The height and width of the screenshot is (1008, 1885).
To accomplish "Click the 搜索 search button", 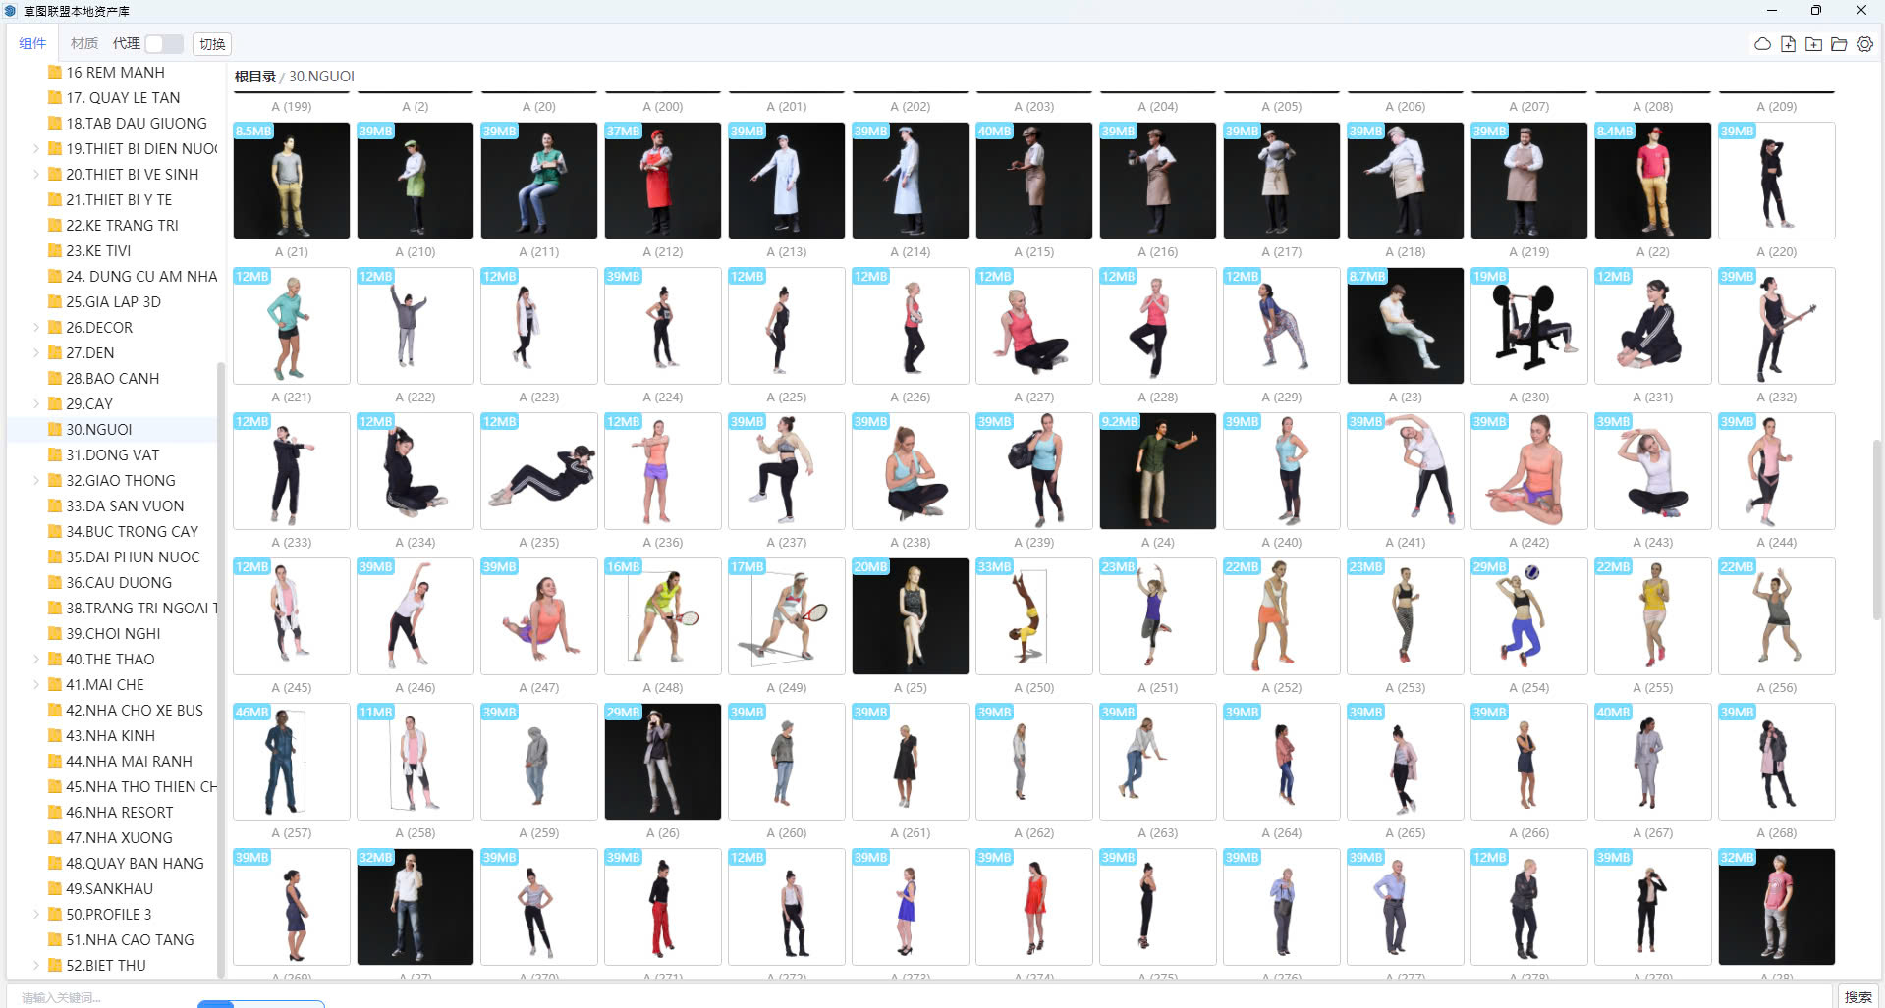I will click(1857, 997).
